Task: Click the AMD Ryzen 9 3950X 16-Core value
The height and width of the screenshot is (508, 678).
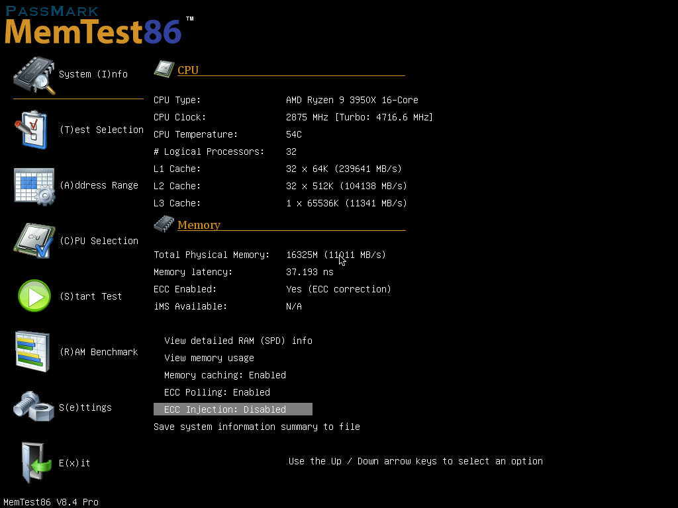Action: click(352, 100)
